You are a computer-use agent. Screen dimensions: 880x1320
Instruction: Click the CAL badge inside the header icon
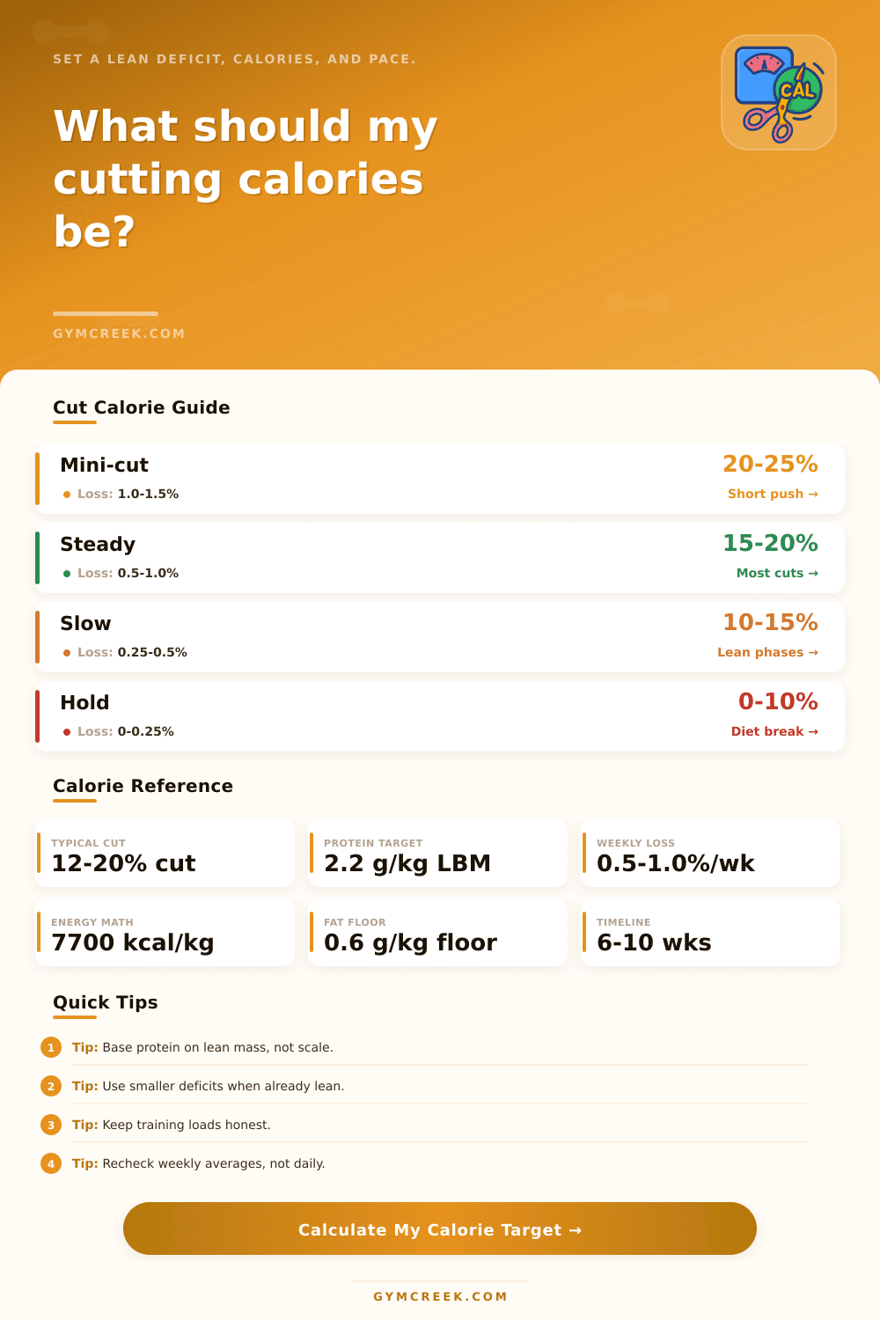click(797, 92)
